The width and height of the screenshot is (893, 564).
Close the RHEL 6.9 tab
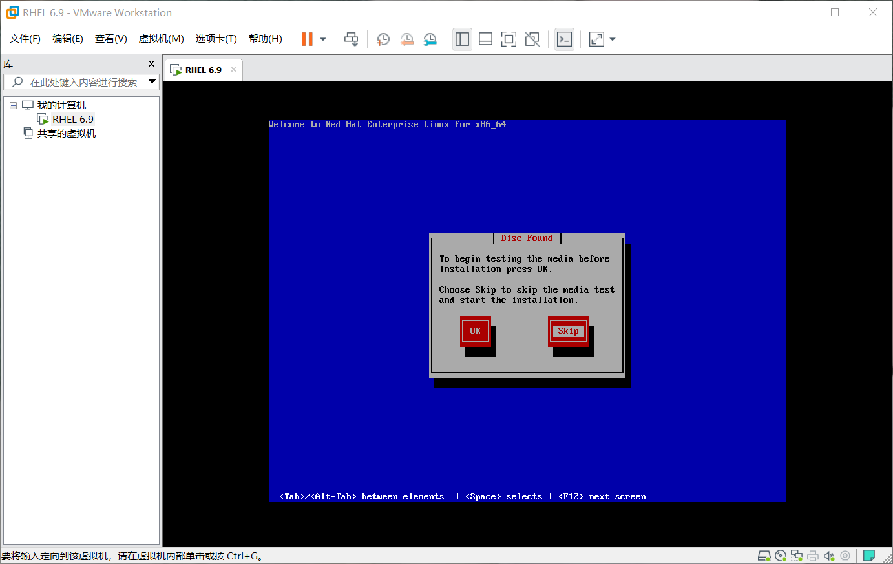[x=234, y=70]
